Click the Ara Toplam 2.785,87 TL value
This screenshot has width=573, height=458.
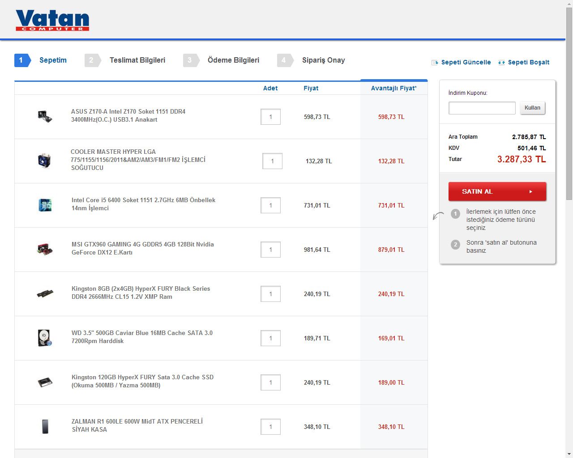pos(529,137)
